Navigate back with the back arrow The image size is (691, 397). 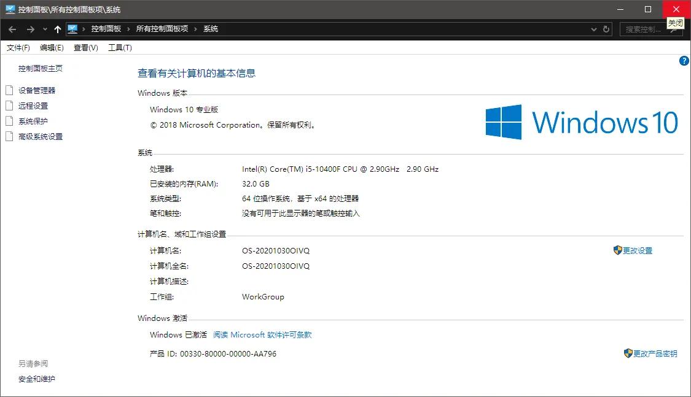12,28
